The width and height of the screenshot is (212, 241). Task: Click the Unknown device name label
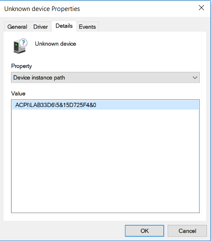(x=55, y=44)
